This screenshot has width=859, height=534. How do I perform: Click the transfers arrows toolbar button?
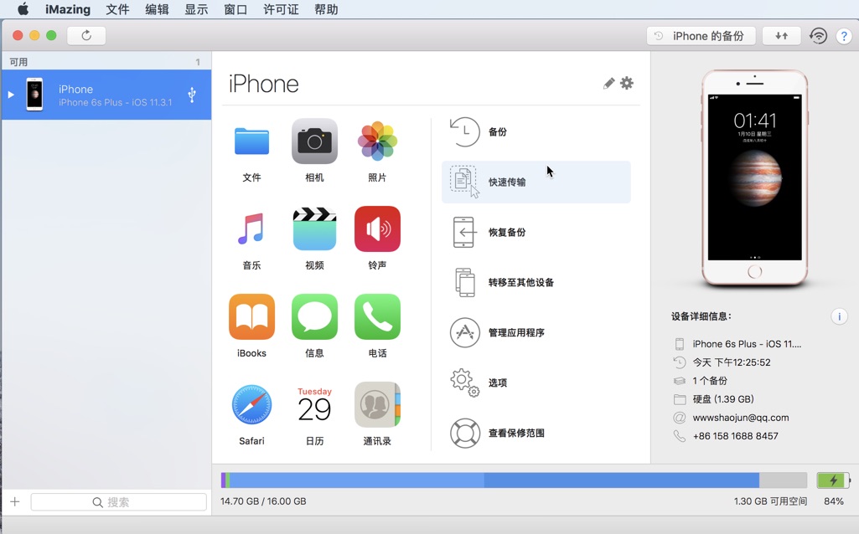coord(781,36)
